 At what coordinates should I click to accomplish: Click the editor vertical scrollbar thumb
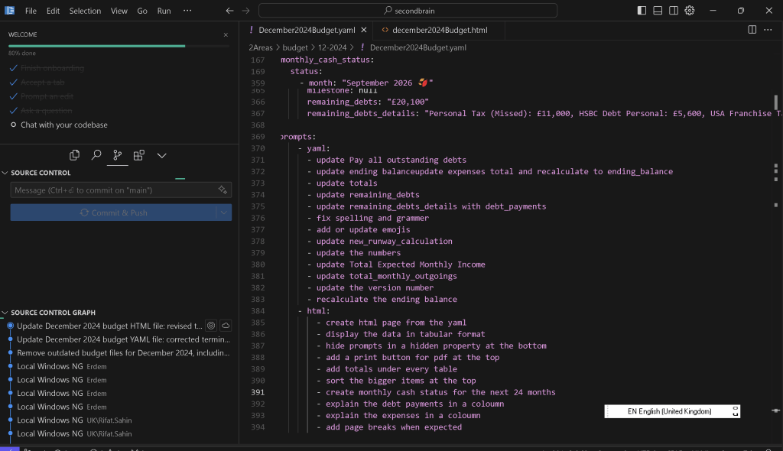pyautogui.click(x=775, y=102)
